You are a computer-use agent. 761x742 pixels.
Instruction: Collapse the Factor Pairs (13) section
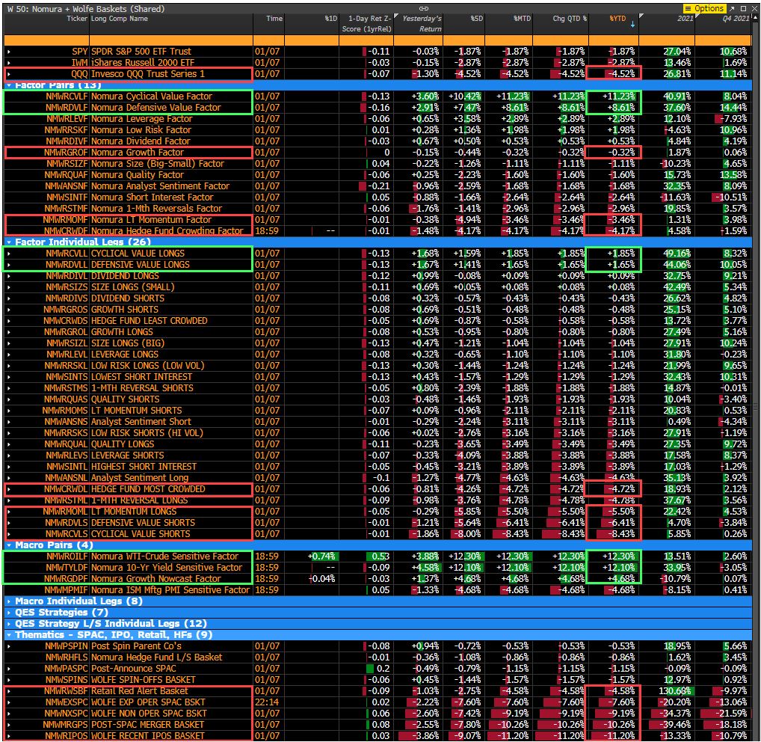(x=9, y=85)
